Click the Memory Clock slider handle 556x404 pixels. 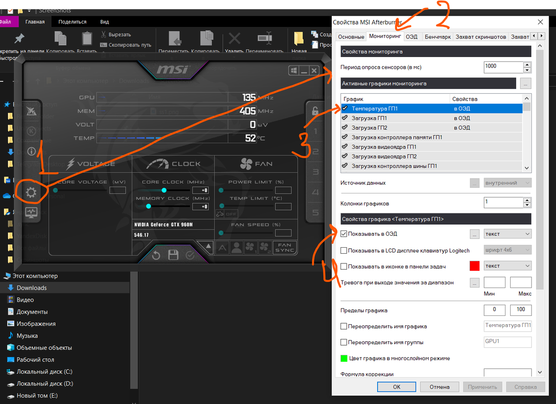click(149, 206)
